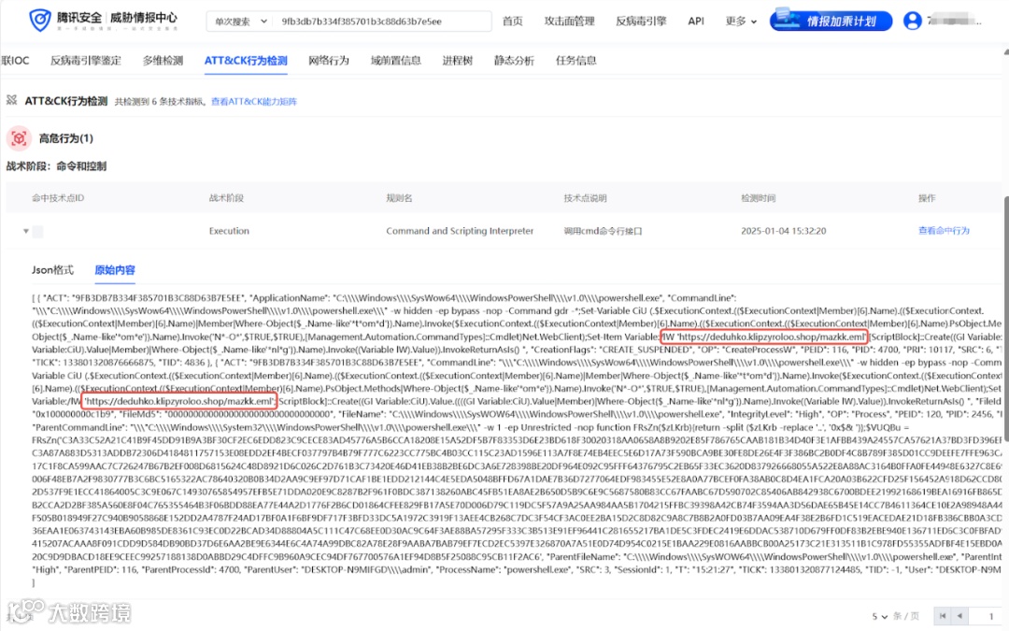The height and width of the screenshot is (631, 1009).
Task: Click the 2025-01-04 15:32:20 timestamp
Action: (783, 231)
